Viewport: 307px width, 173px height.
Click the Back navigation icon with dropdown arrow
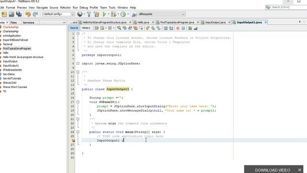(102, 28)
